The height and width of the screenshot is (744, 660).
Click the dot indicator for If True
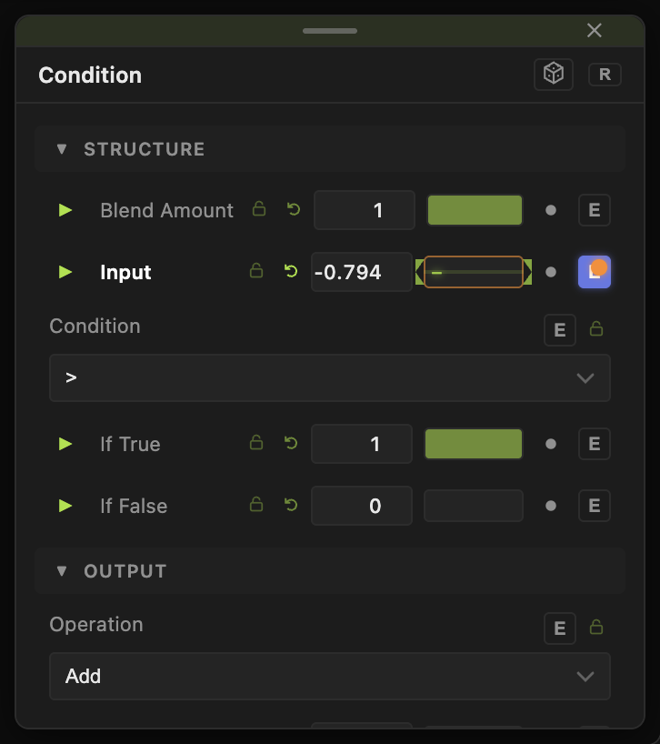pos(551,444)
